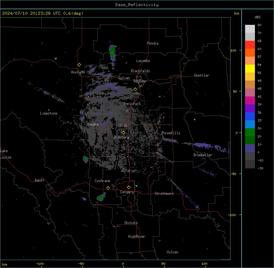Viewport: 274px width, 268px height.
Task: Pick the bright green legend swatch
Action: coord(250,132)
